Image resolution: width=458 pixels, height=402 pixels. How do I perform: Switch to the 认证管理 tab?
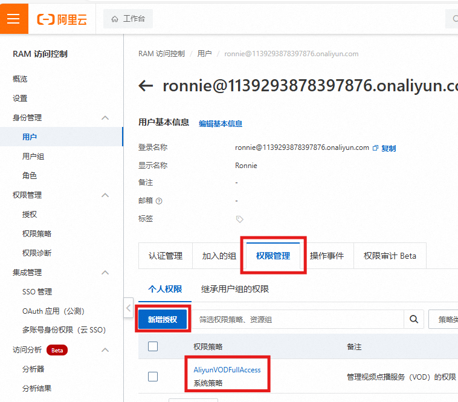coord(166,256)
